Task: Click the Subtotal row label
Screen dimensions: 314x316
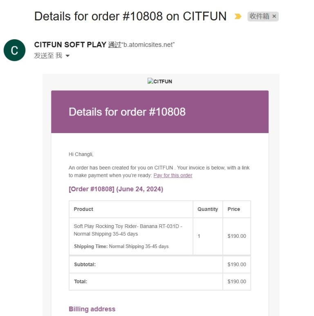Action: pos(85,264)
